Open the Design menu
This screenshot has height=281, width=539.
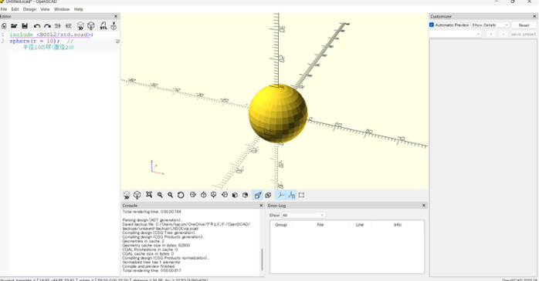click(29, 9)
